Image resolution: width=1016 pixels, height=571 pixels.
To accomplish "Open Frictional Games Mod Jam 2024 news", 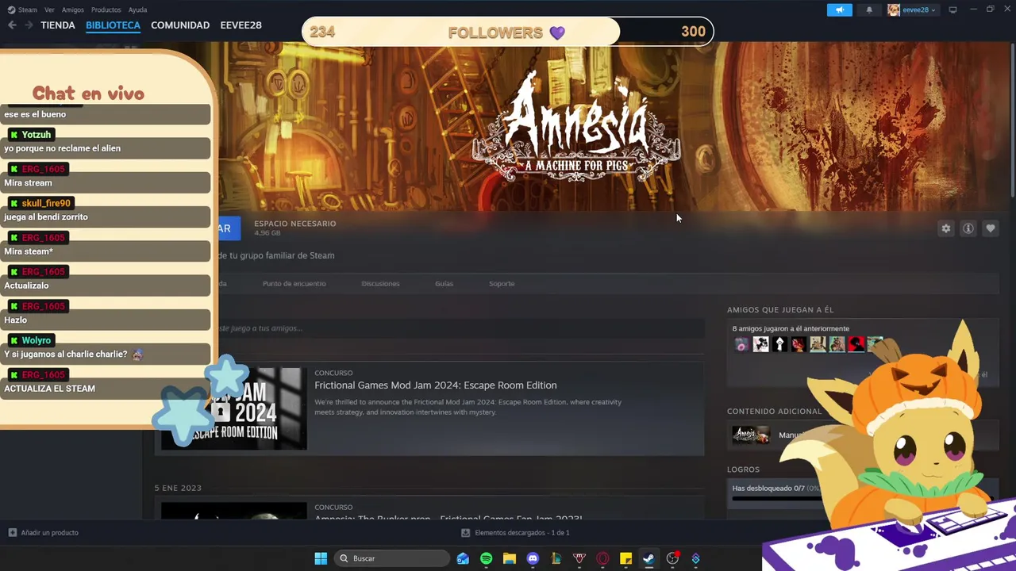I will coord(435,385).
